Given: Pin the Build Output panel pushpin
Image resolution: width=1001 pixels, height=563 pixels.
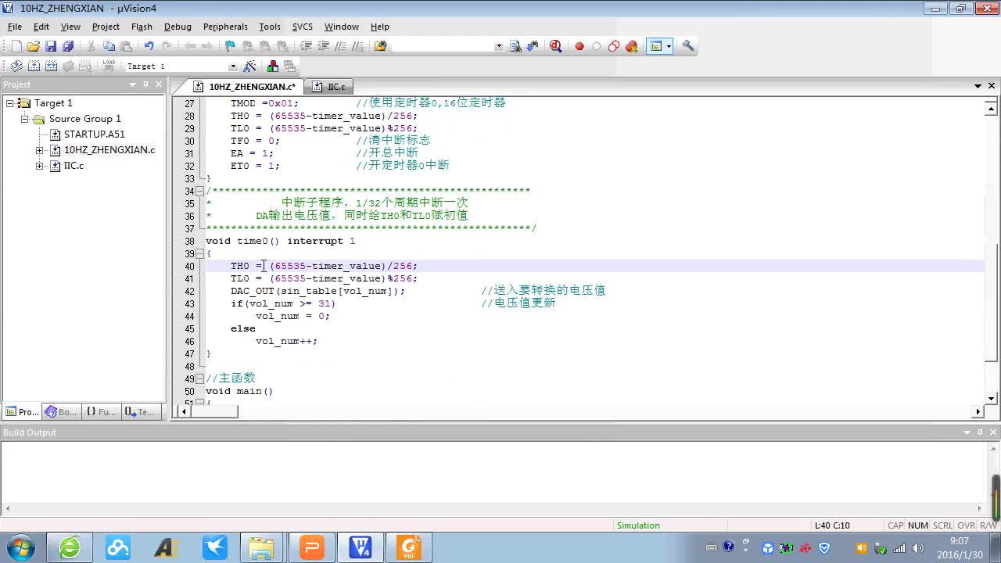Looking at the screenshot, I should point(980,432).
